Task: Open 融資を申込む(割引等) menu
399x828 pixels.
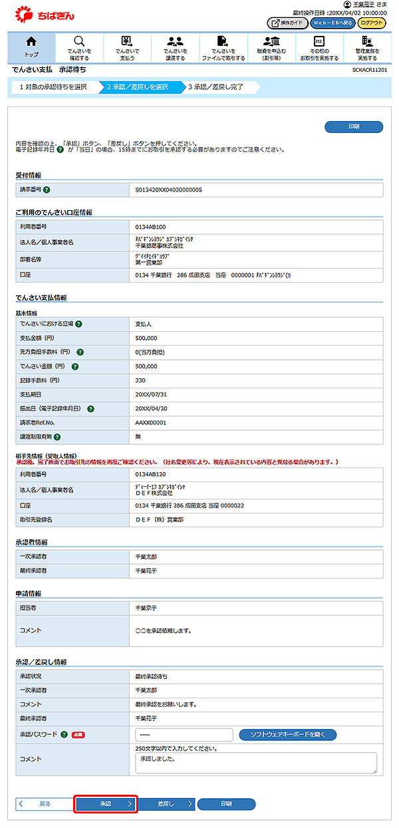Action: point(271,47)
